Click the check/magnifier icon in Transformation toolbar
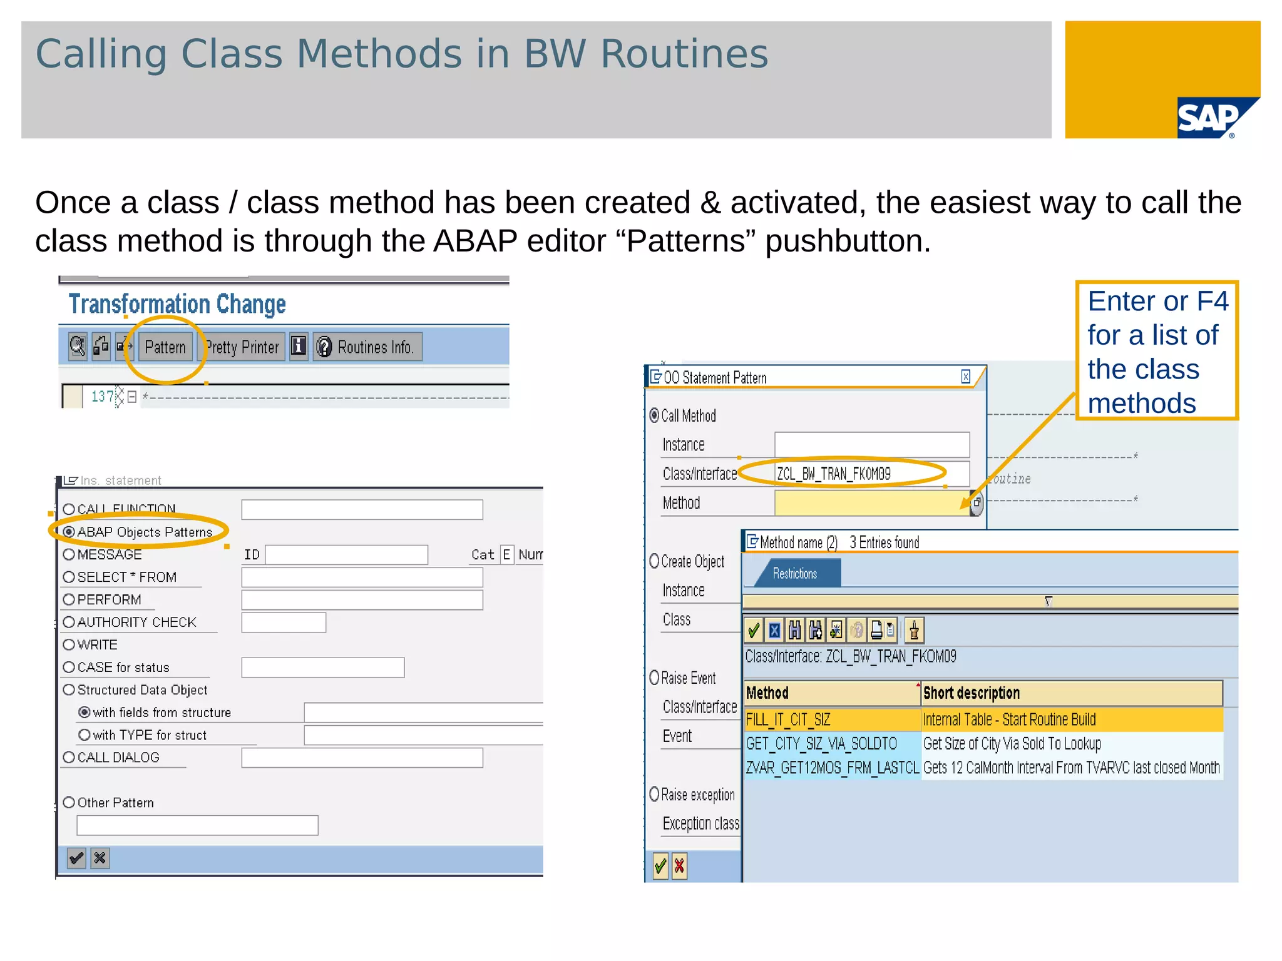 [x=77, y=347]
